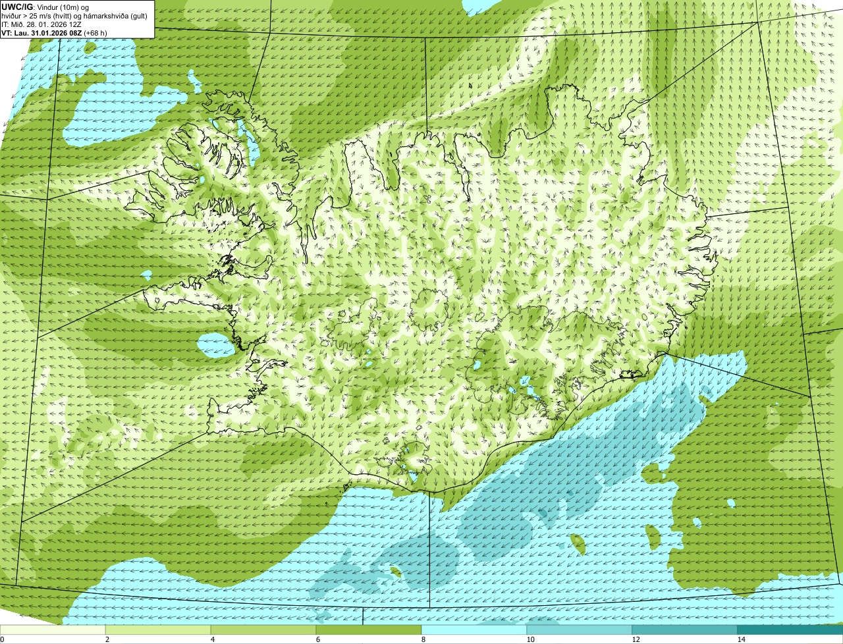Click the '8' tick label on the color scale
Image resolution: width=843 pixels, height=644 pixels.
point(423,639)
